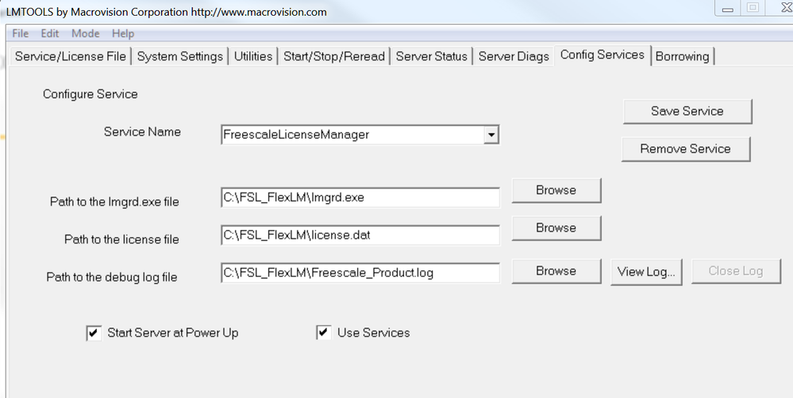This screenshot has height=398, width=793.
Task: Toggle the Use Services checkbox
Action: click(324, 333)
